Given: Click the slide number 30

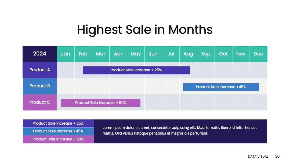Looking at the screenshot, I should pos(277,156).
